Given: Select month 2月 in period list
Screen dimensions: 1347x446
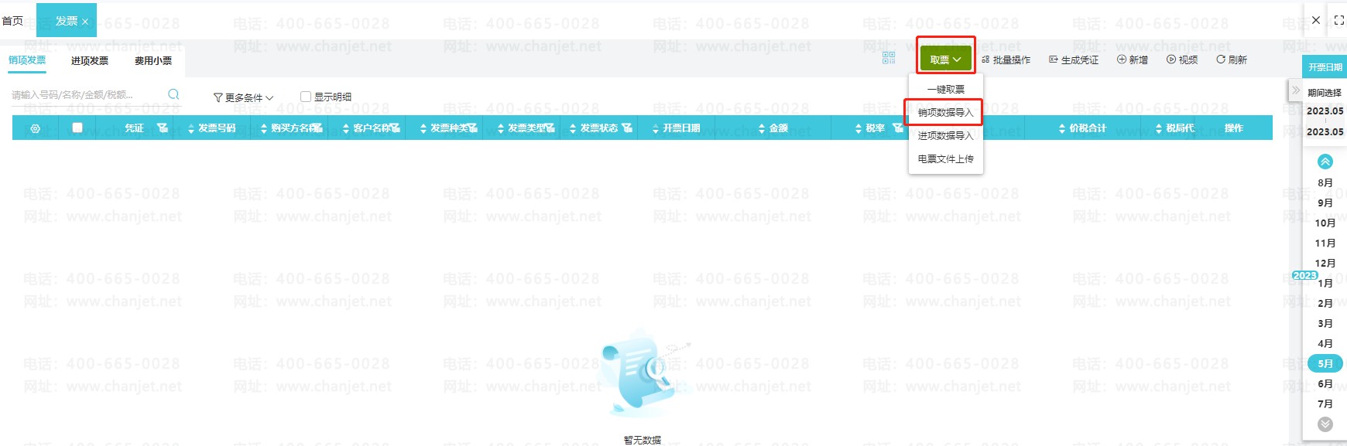Looking at the screenshot, I should coord(1325,303).
